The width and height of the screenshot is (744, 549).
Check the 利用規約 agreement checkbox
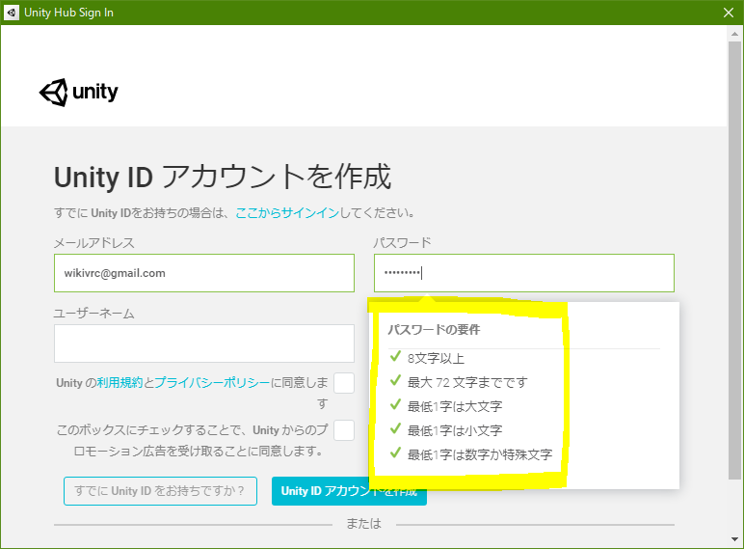tap(344, 383)
